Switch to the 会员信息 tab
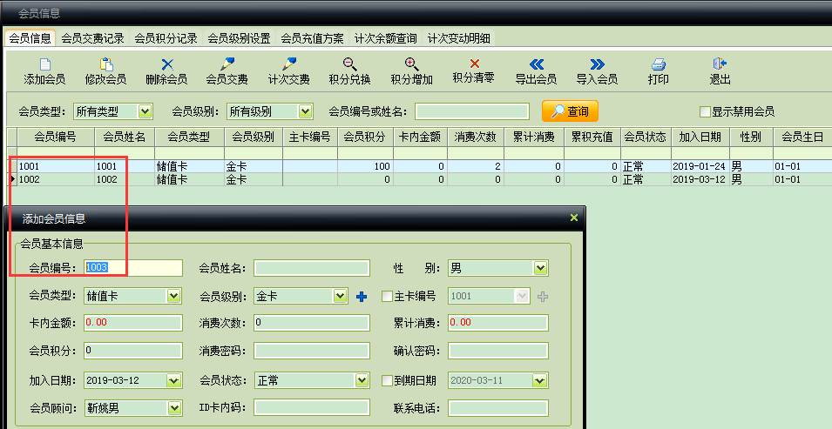Screen dimensions: 832x429 [30, 38]
